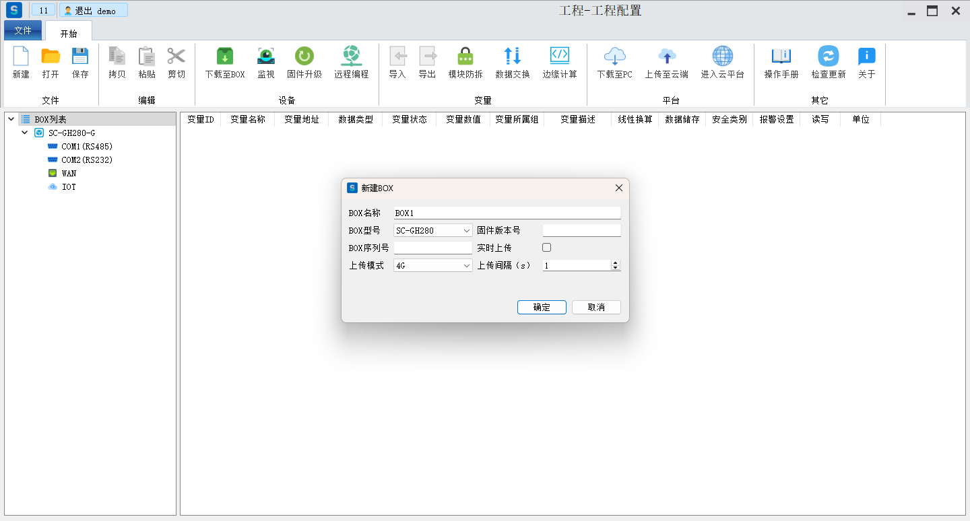The width and height of the screenshot is (970, 521).
Task: Open 进入云平台 globe icon
Action: pos(722,57)
